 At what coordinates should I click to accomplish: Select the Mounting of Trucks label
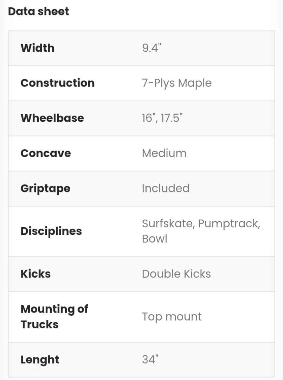pyautogui.click(x=54, y=317)
